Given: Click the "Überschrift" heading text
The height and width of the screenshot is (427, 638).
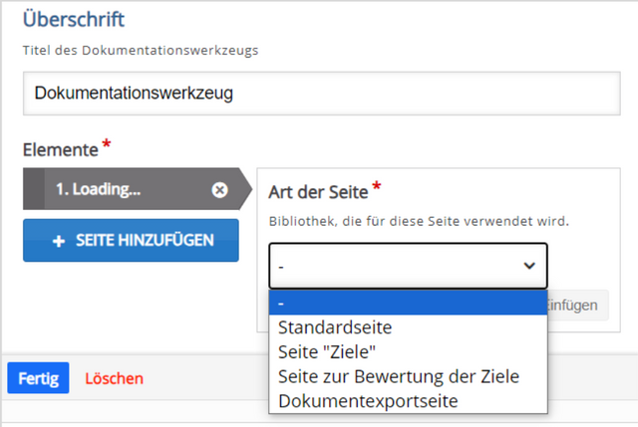Looking at the screenshot, I should pos(74,20).
